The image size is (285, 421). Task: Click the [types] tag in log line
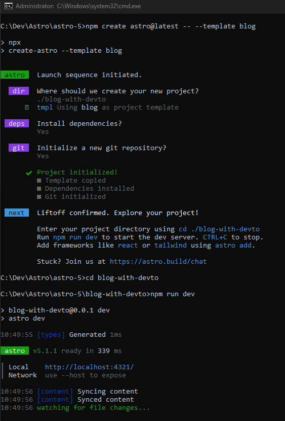point(51,335)
